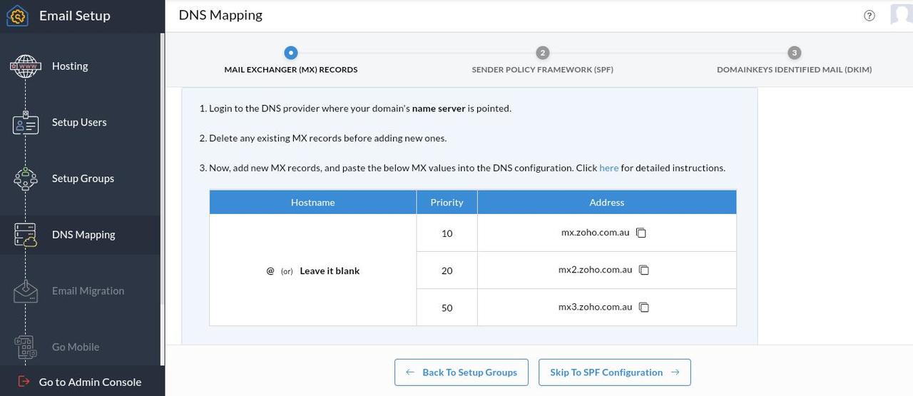
Task: Click the priority 10 cell
Action: point(447,233)
